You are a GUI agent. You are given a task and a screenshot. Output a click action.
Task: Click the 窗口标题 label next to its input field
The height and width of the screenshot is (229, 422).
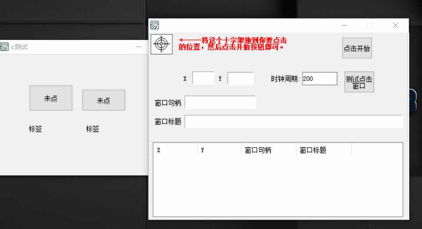[168, 122]
